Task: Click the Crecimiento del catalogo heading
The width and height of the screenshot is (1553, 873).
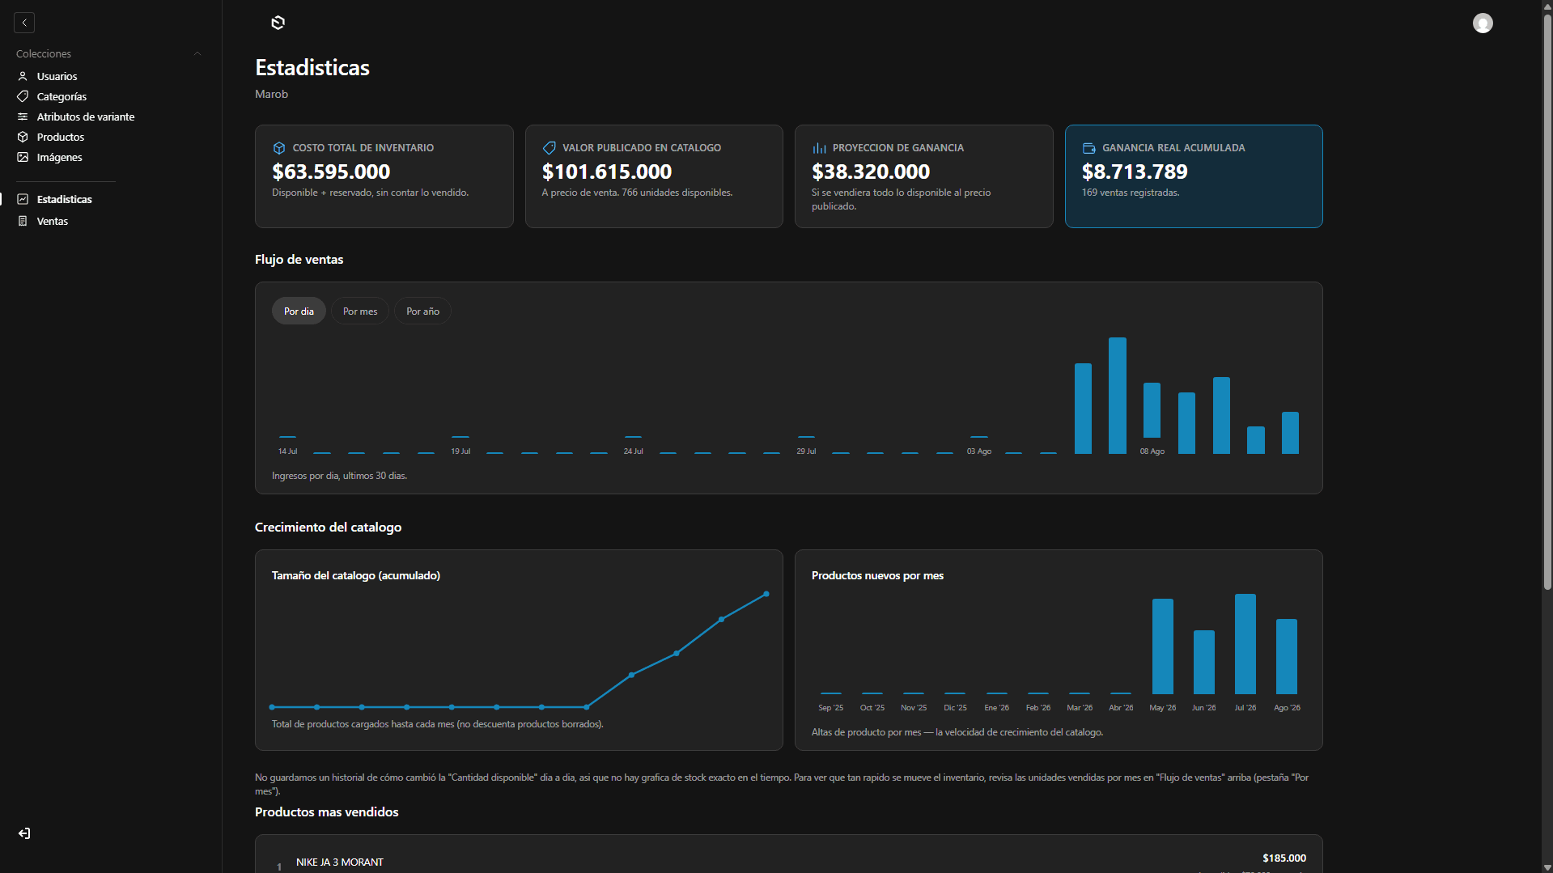Action: coord(329,528)
